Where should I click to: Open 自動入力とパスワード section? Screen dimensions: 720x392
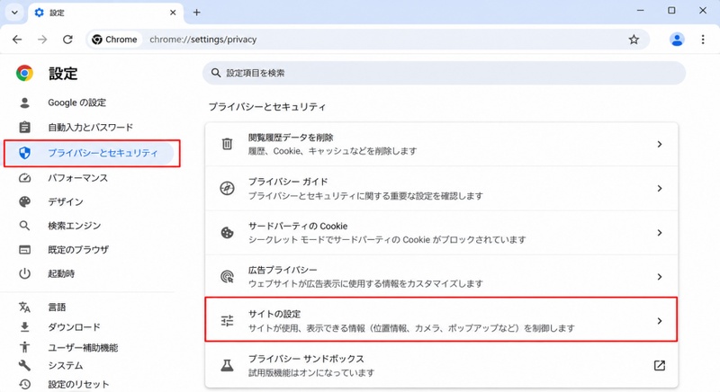91,127
